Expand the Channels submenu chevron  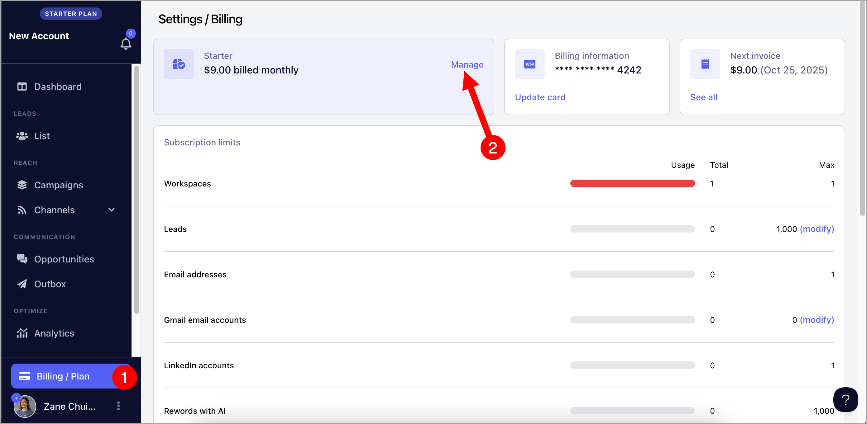(x=111, y=210)
